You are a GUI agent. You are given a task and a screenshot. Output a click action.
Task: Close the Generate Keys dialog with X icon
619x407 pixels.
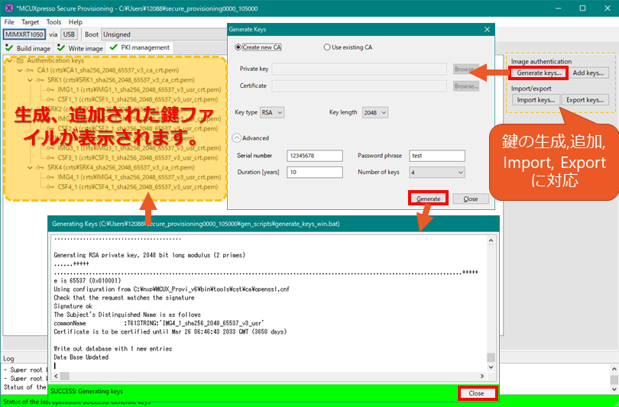click(487, 29)
